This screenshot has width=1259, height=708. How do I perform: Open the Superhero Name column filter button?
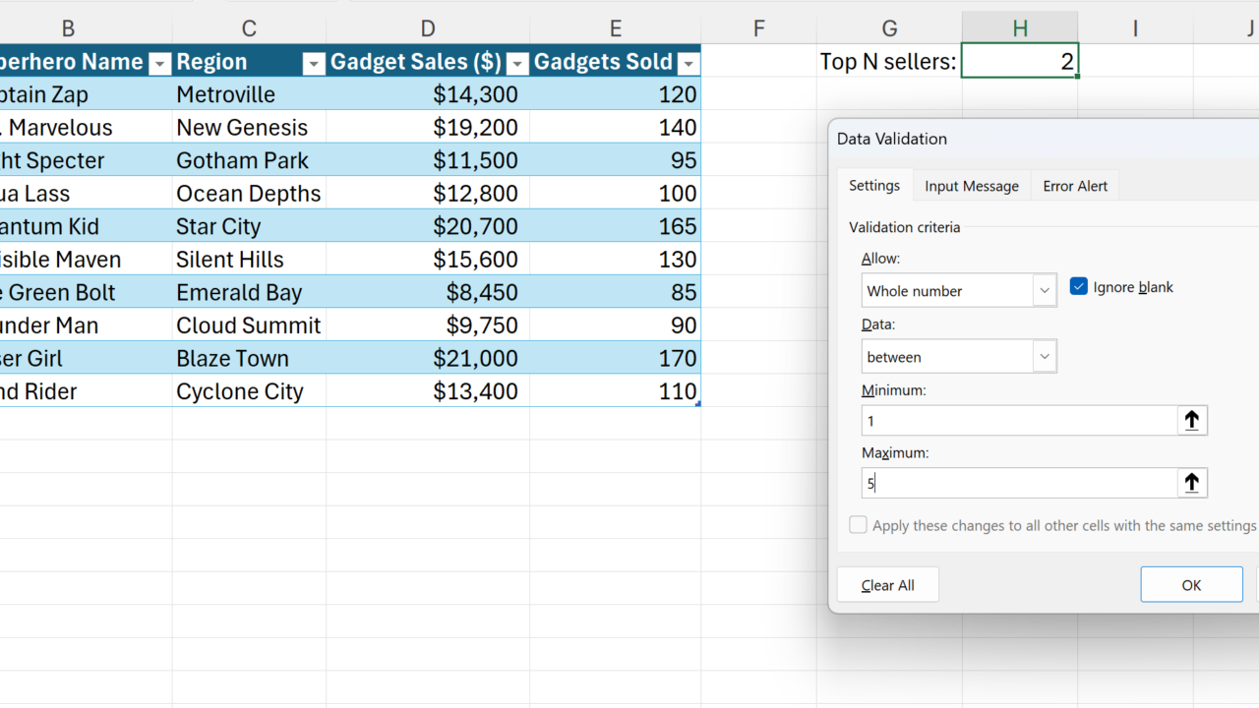click(159, 63)
